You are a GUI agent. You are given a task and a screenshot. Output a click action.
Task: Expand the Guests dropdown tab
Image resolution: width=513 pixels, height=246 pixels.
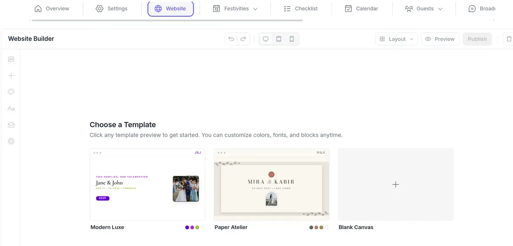coord(424,9)
